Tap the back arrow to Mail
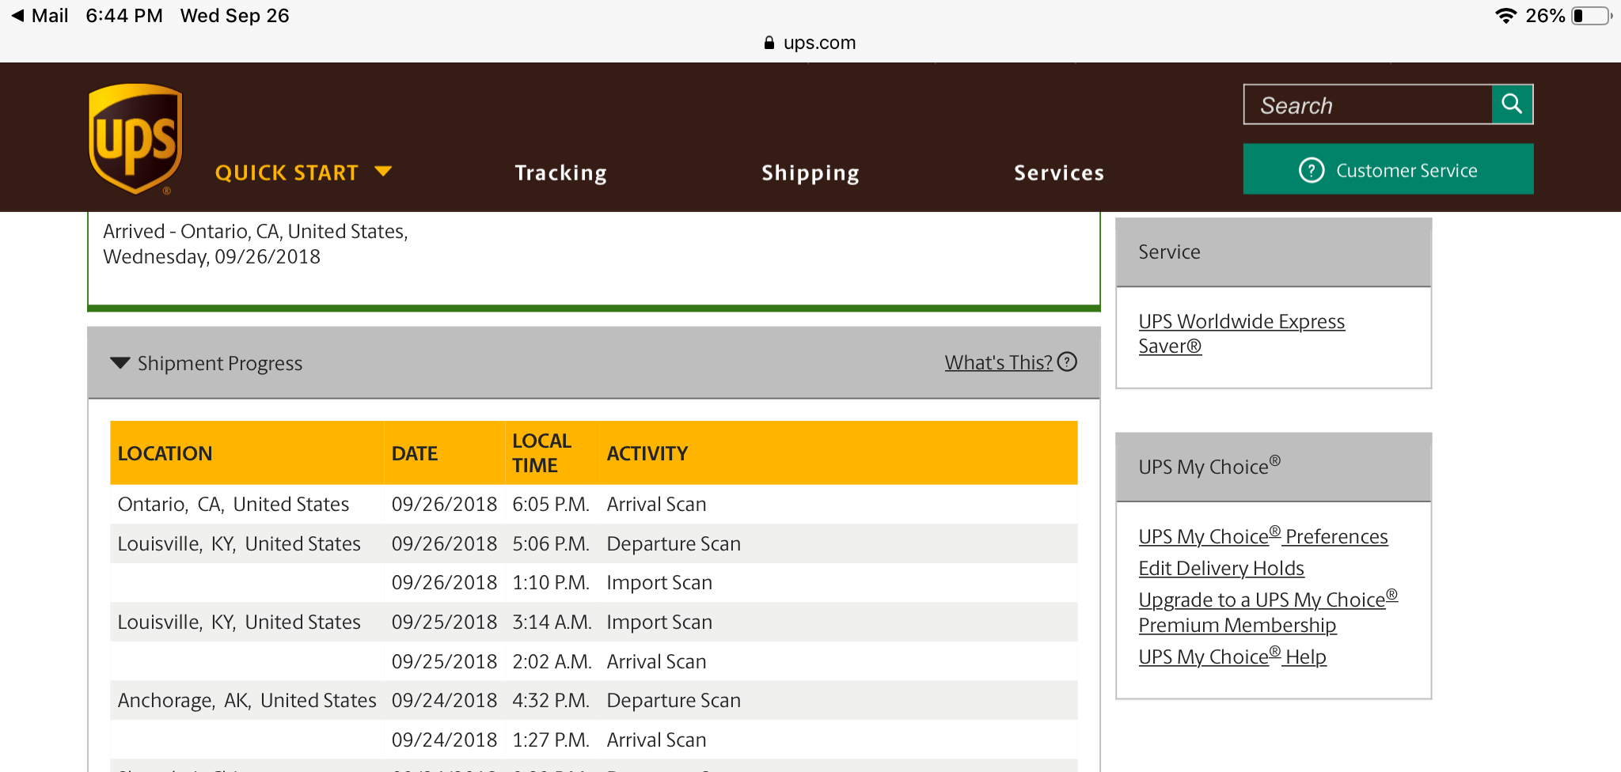Image resolution: width=1621 pixels, height=772 pixels. point(17,16)
